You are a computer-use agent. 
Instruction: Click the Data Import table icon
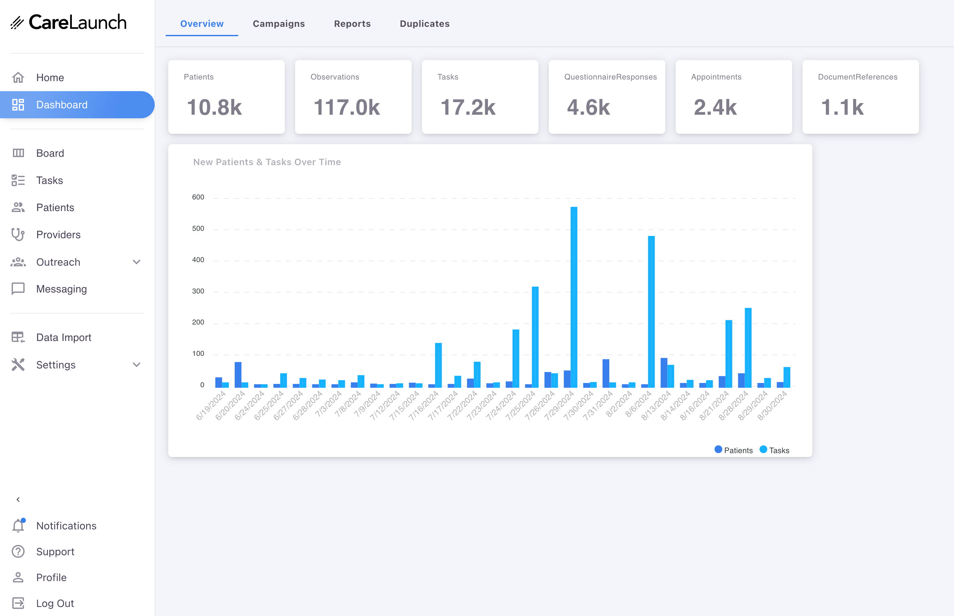18,337
